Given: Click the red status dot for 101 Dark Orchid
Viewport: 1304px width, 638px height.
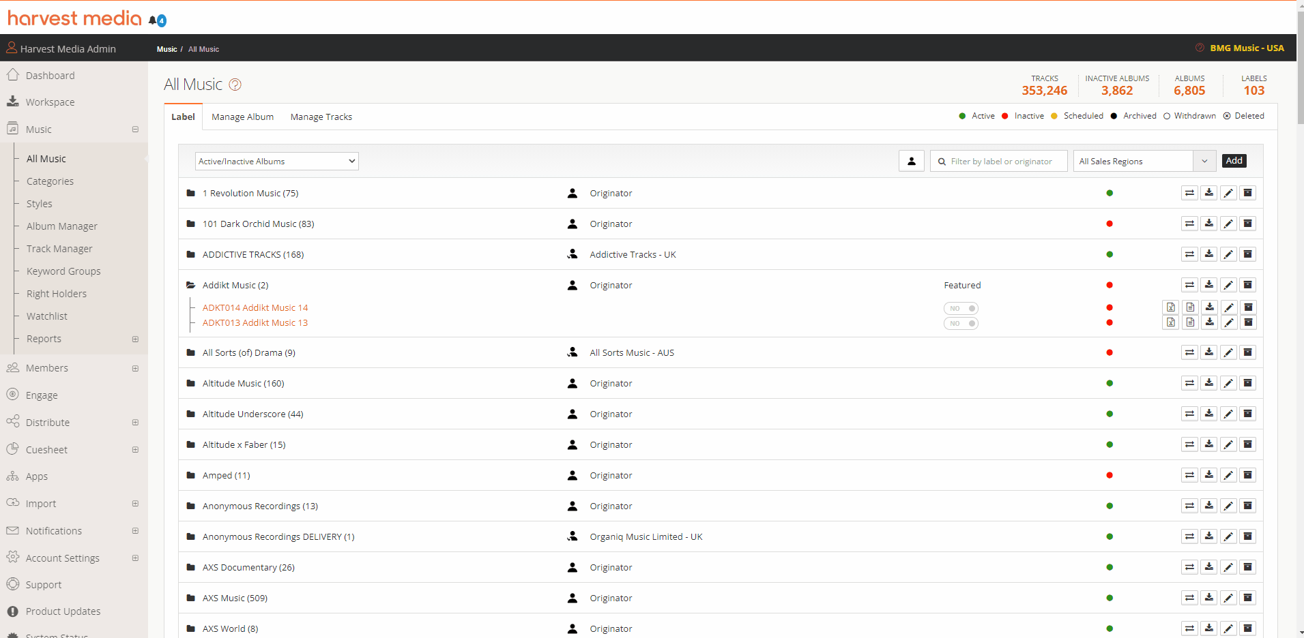Looking at the screenshot, I should click(1110, 224).
